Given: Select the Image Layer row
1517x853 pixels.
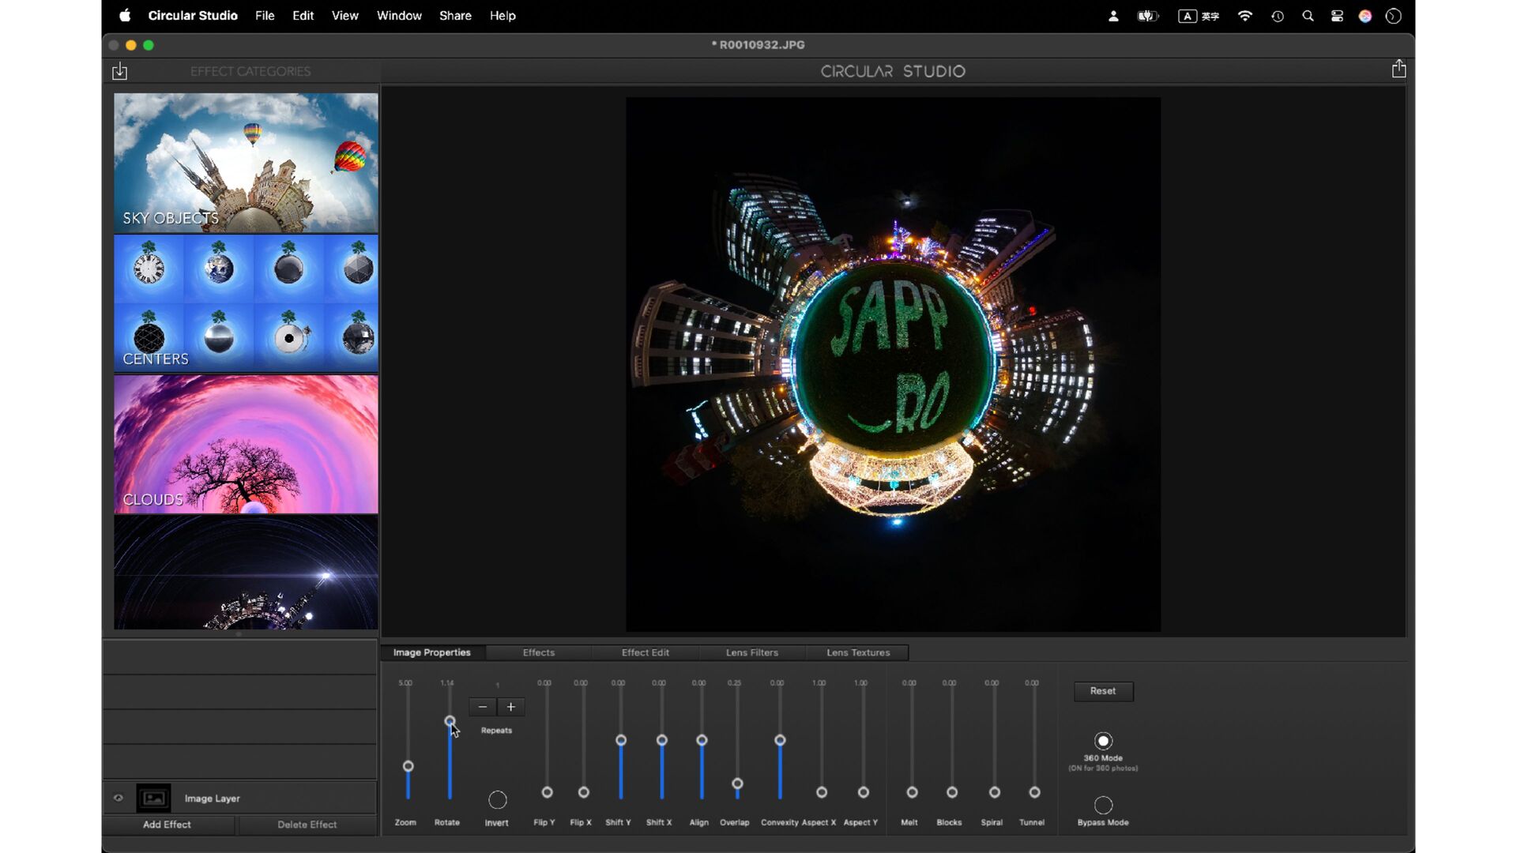Looking at the screenshot, I should pos(240,798).
